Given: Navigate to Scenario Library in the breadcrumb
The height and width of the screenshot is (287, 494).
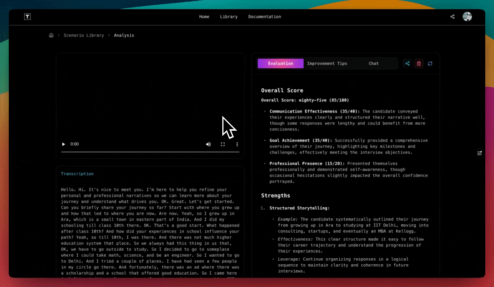Looking at the screenshot, I should [x=84, y=35].
